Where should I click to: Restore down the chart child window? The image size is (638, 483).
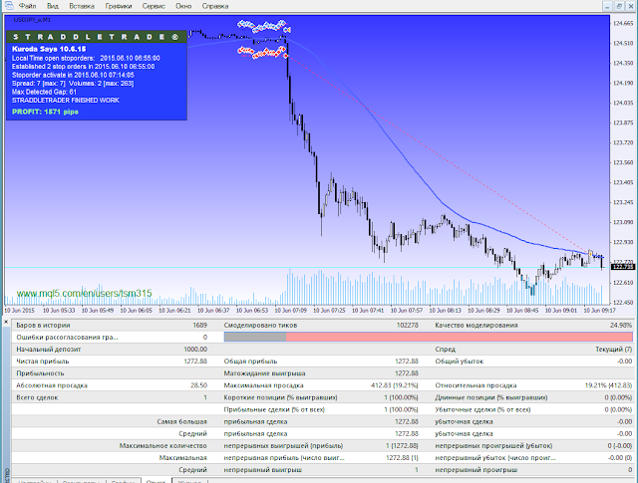tap(619, 6)
